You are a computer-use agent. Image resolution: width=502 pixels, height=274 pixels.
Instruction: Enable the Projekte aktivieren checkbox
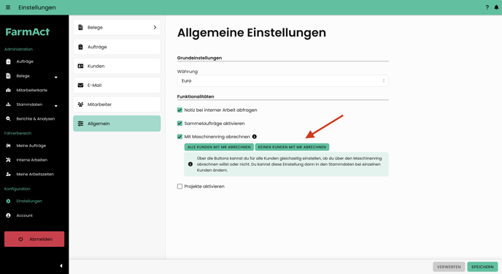[x=179, y=186]
